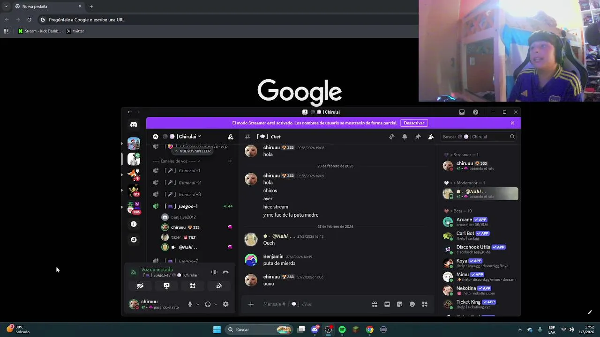The width and height of the screenshot is (600, 337).
Task: Show hidden system tray icons
Action: pos(519,330)
